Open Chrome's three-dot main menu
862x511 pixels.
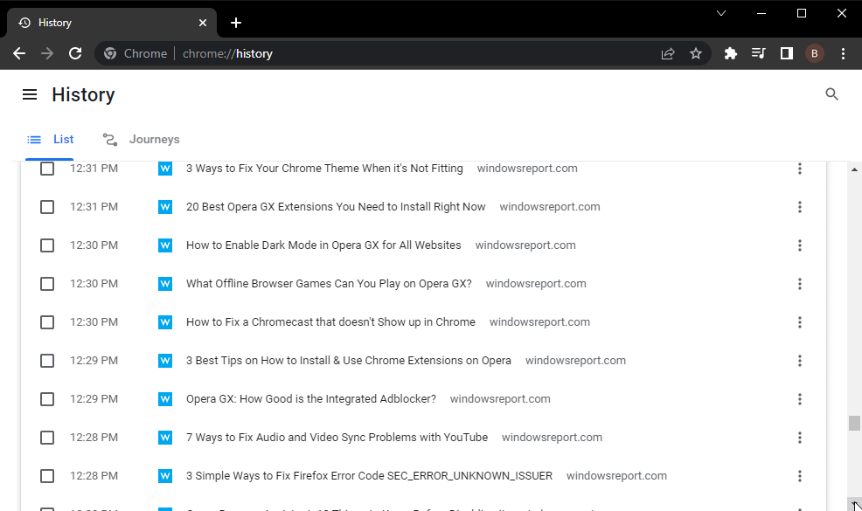pos(843,53)
